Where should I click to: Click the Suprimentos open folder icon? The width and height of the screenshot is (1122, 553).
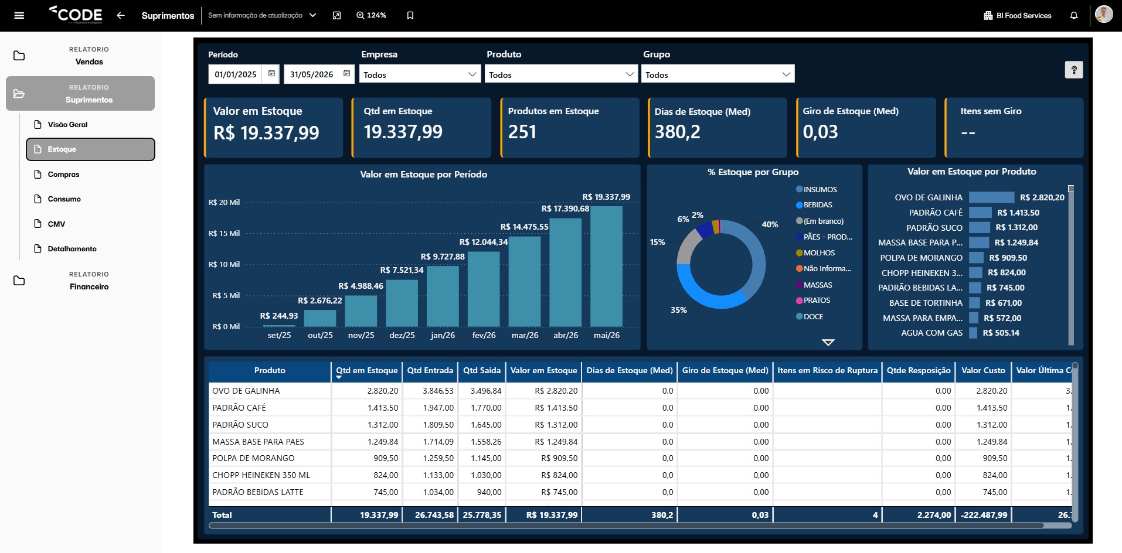click(x=19, y=94)
